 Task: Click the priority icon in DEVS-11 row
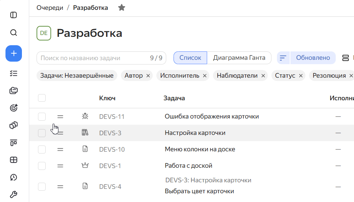pyautogui.click(x=60, y=117)
